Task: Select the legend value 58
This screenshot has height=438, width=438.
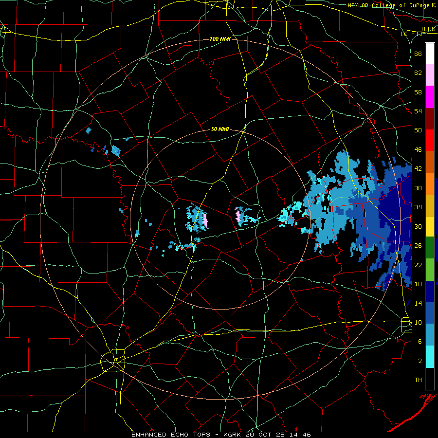Action: 418,92
